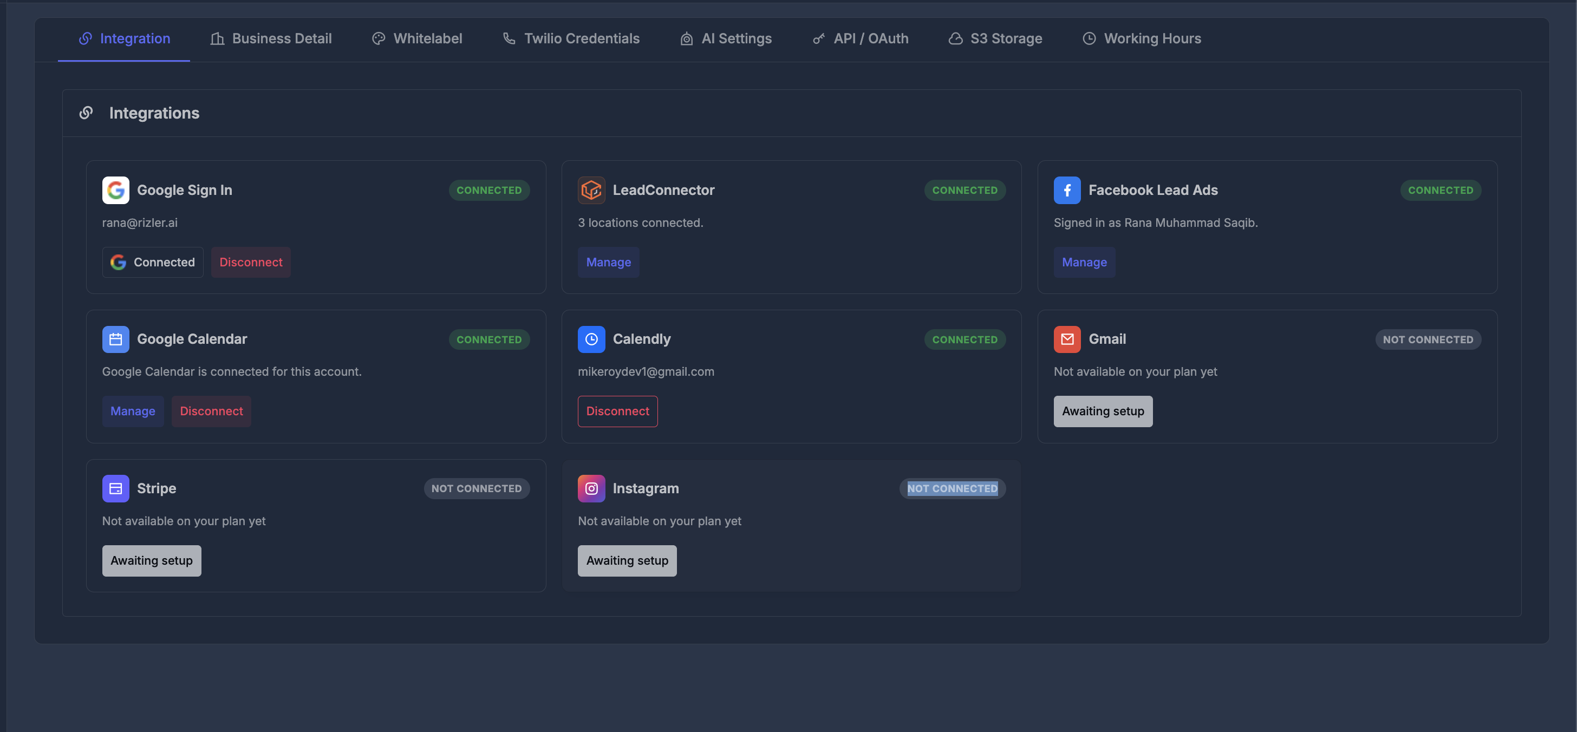The image size is (1577, 732).
Task: Click Facebook Lead Ads CONNECTED badge
Action: point(1441,191)
